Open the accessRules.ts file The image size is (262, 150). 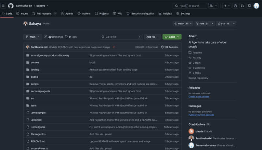pyautogui.click(x=39, y=148)
